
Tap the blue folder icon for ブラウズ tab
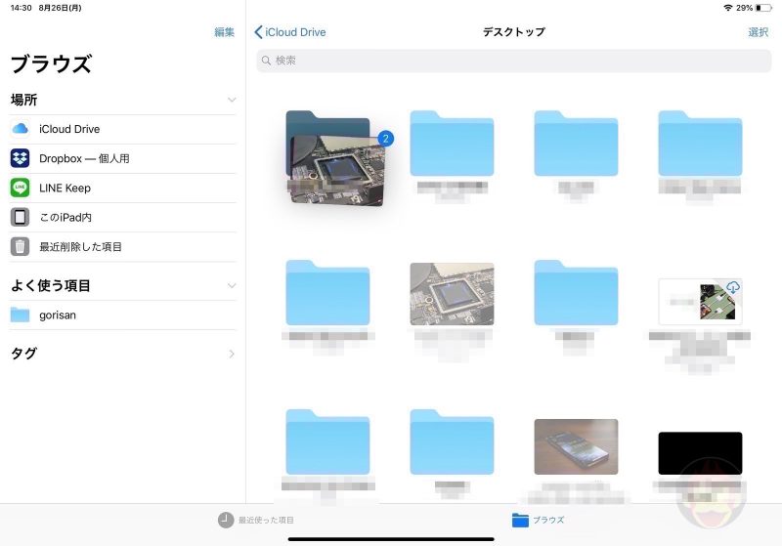[x=520, y=520]
